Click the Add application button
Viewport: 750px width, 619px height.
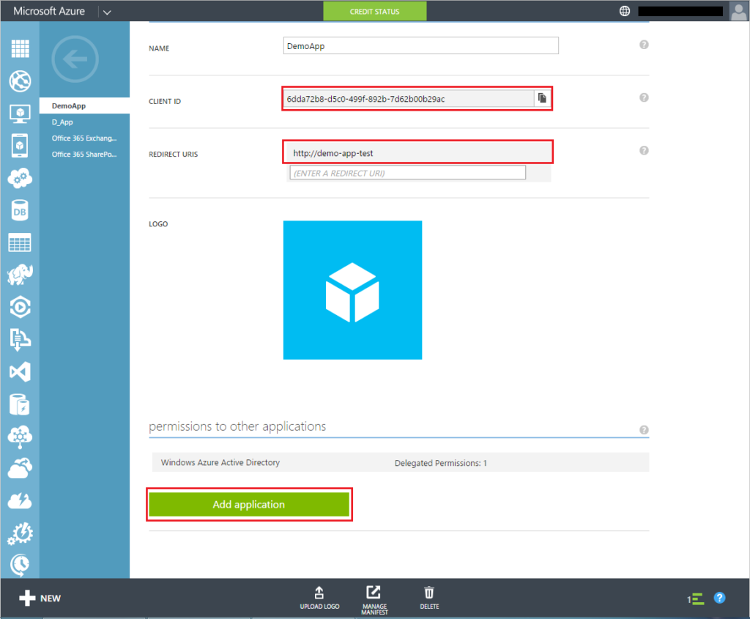[249, 504]
